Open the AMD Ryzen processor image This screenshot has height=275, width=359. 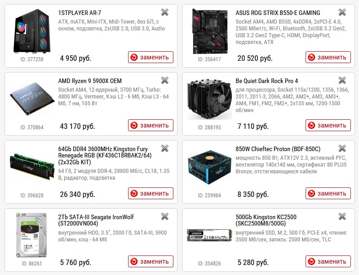click(x=32, y=99)
